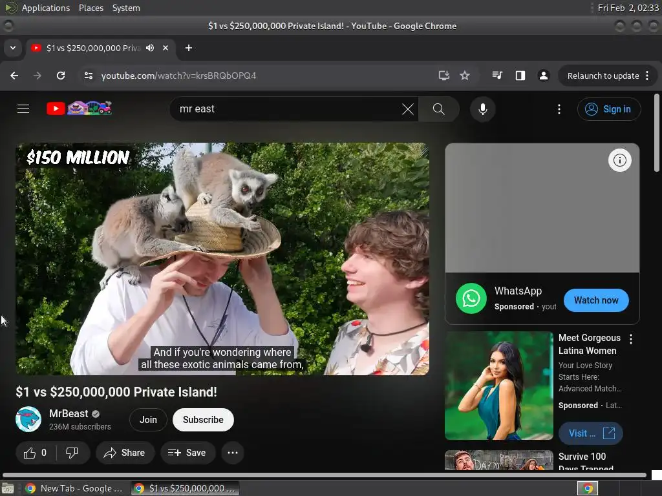Click '236M subscribers' text

(80, 427)
